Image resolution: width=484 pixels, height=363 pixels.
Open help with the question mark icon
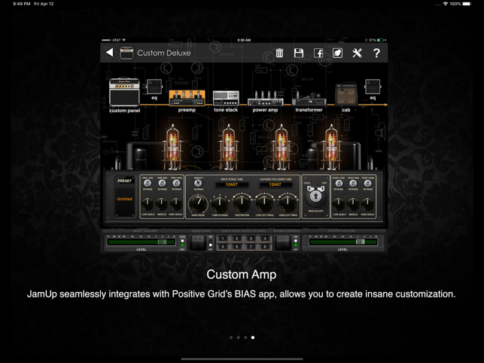point(376,53)
